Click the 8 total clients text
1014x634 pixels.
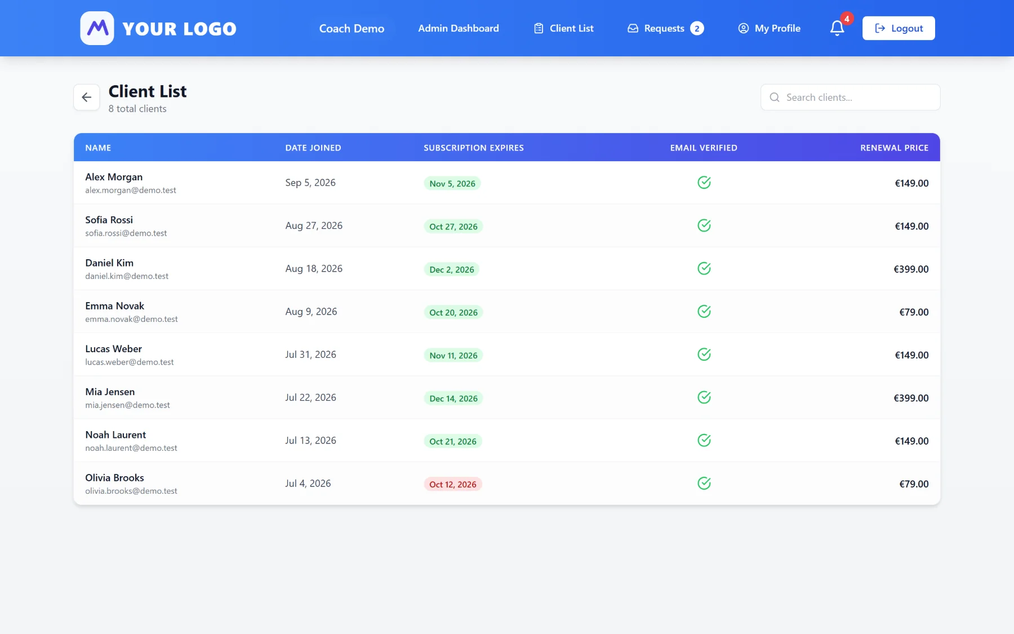tap(137, 109)
